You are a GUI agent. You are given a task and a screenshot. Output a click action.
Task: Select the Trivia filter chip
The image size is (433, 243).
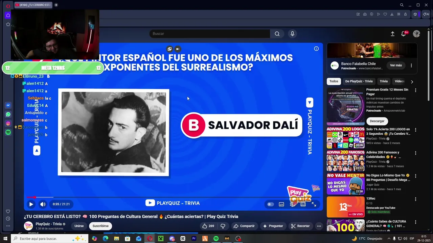click(384, 81)
